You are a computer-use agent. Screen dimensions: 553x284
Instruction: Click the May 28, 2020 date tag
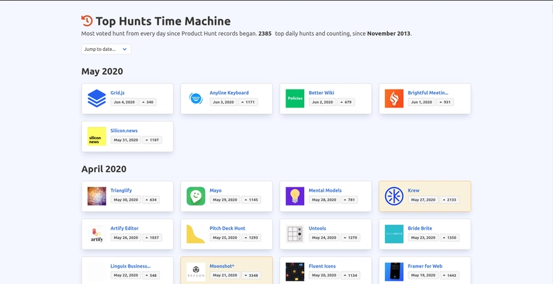(x=324, y=200)
